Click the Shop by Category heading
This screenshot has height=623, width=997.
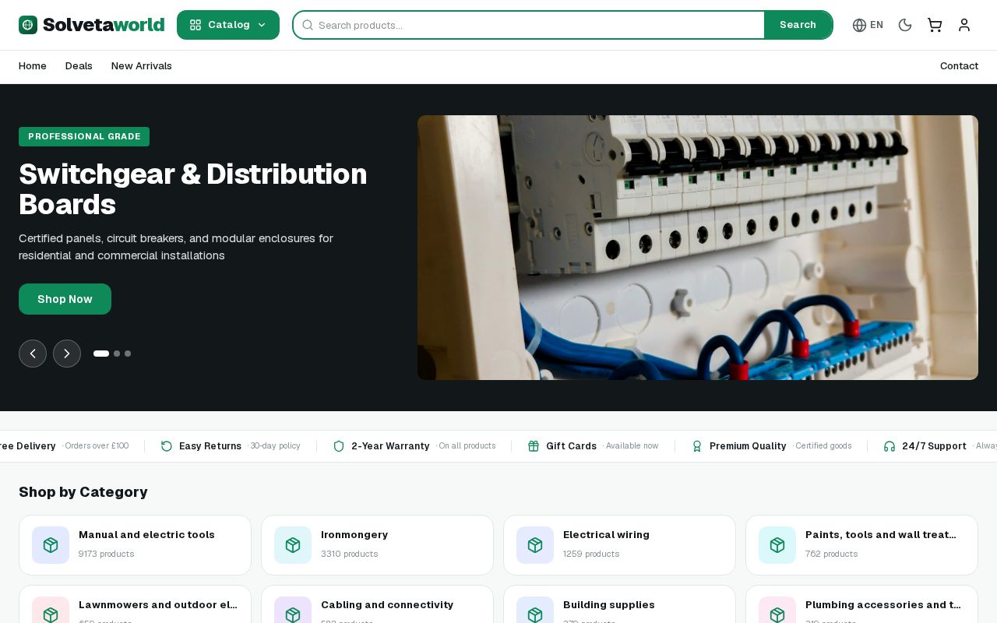tap(83, 492)
